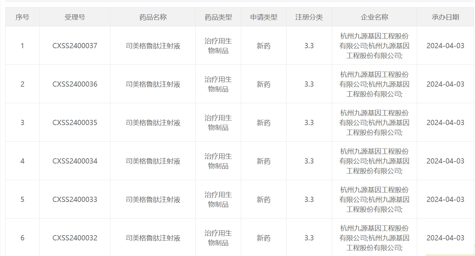Click drug name 司美格鲁肽注射液 in row CXSS2400035
475x256 pixels.
pos(153,123)
